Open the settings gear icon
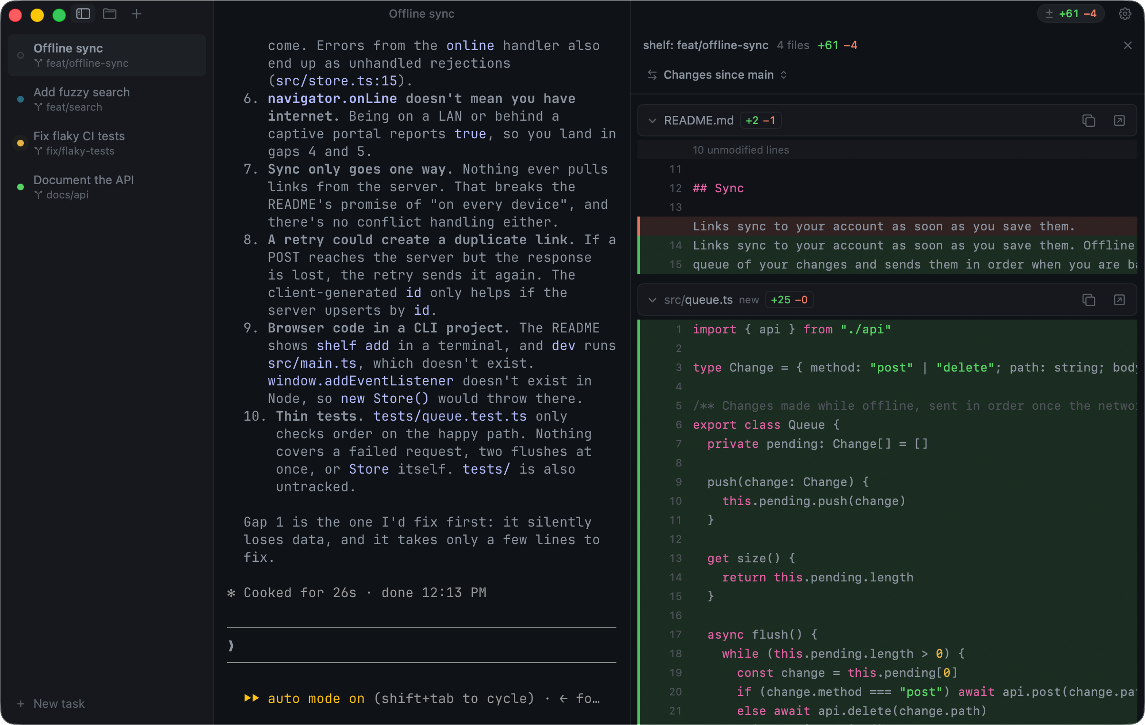 pos(1125,14)
